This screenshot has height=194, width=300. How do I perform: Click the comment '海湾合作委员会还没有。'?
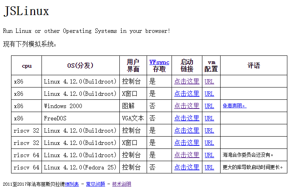[248, 155]
